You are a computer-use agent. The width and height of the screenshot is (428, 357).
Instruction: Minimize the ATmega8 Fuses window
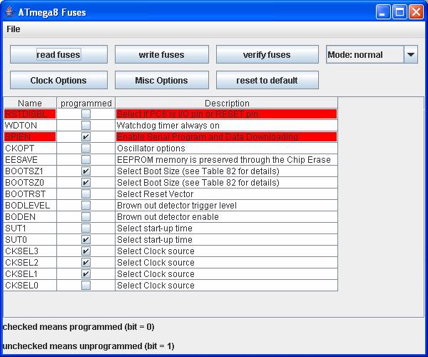(382, 12)
